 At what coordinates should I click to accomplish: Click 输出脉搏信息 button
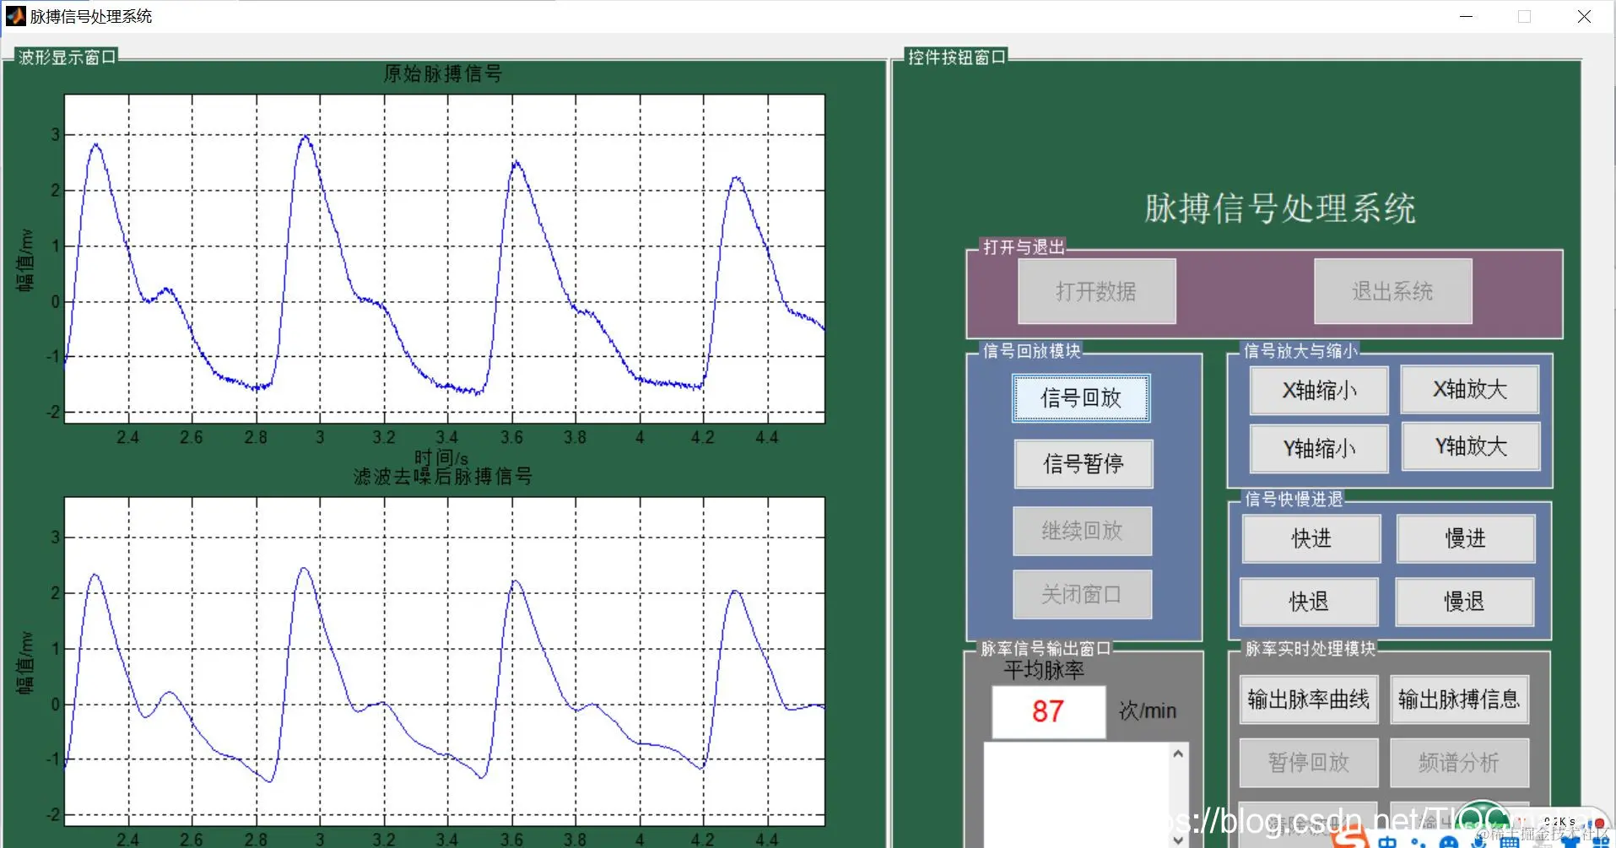point(1459,699)
